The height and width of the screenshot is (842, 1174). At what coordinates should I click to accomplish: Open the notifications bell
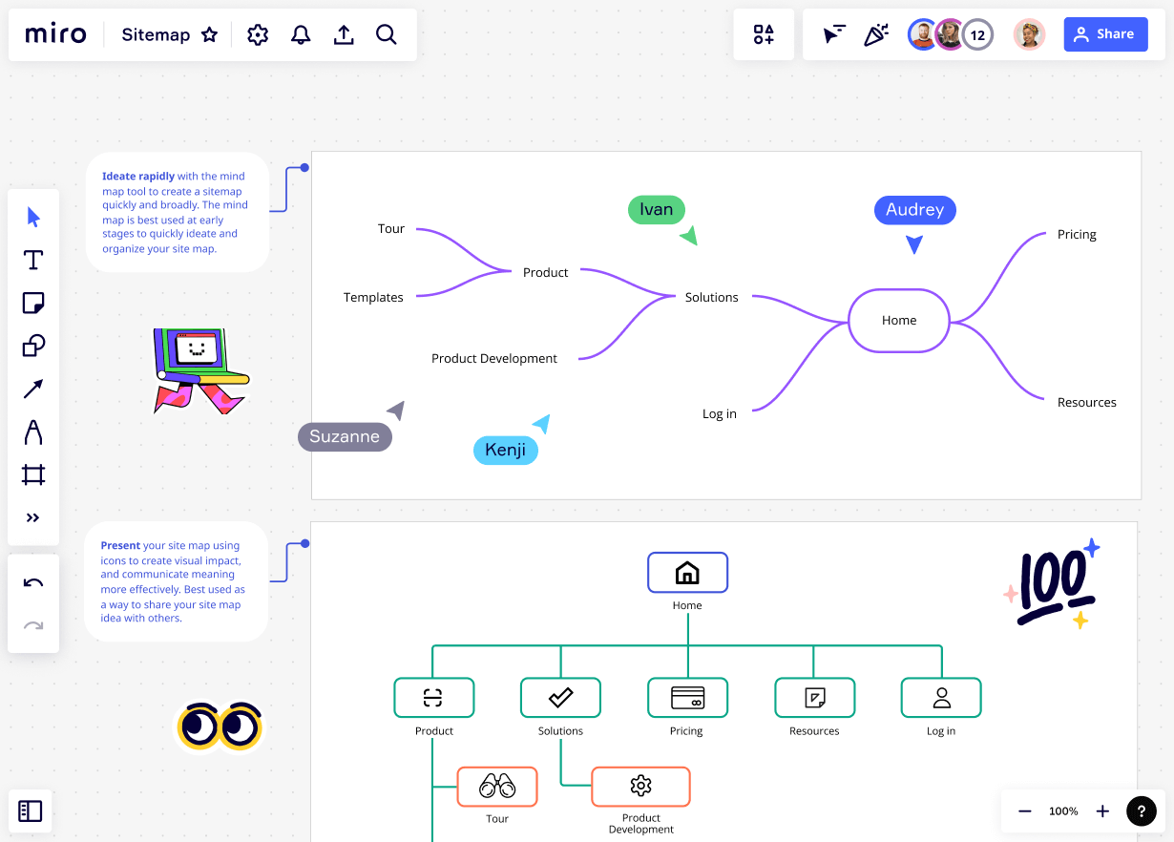pyautogui.click(x=301, y=33)
